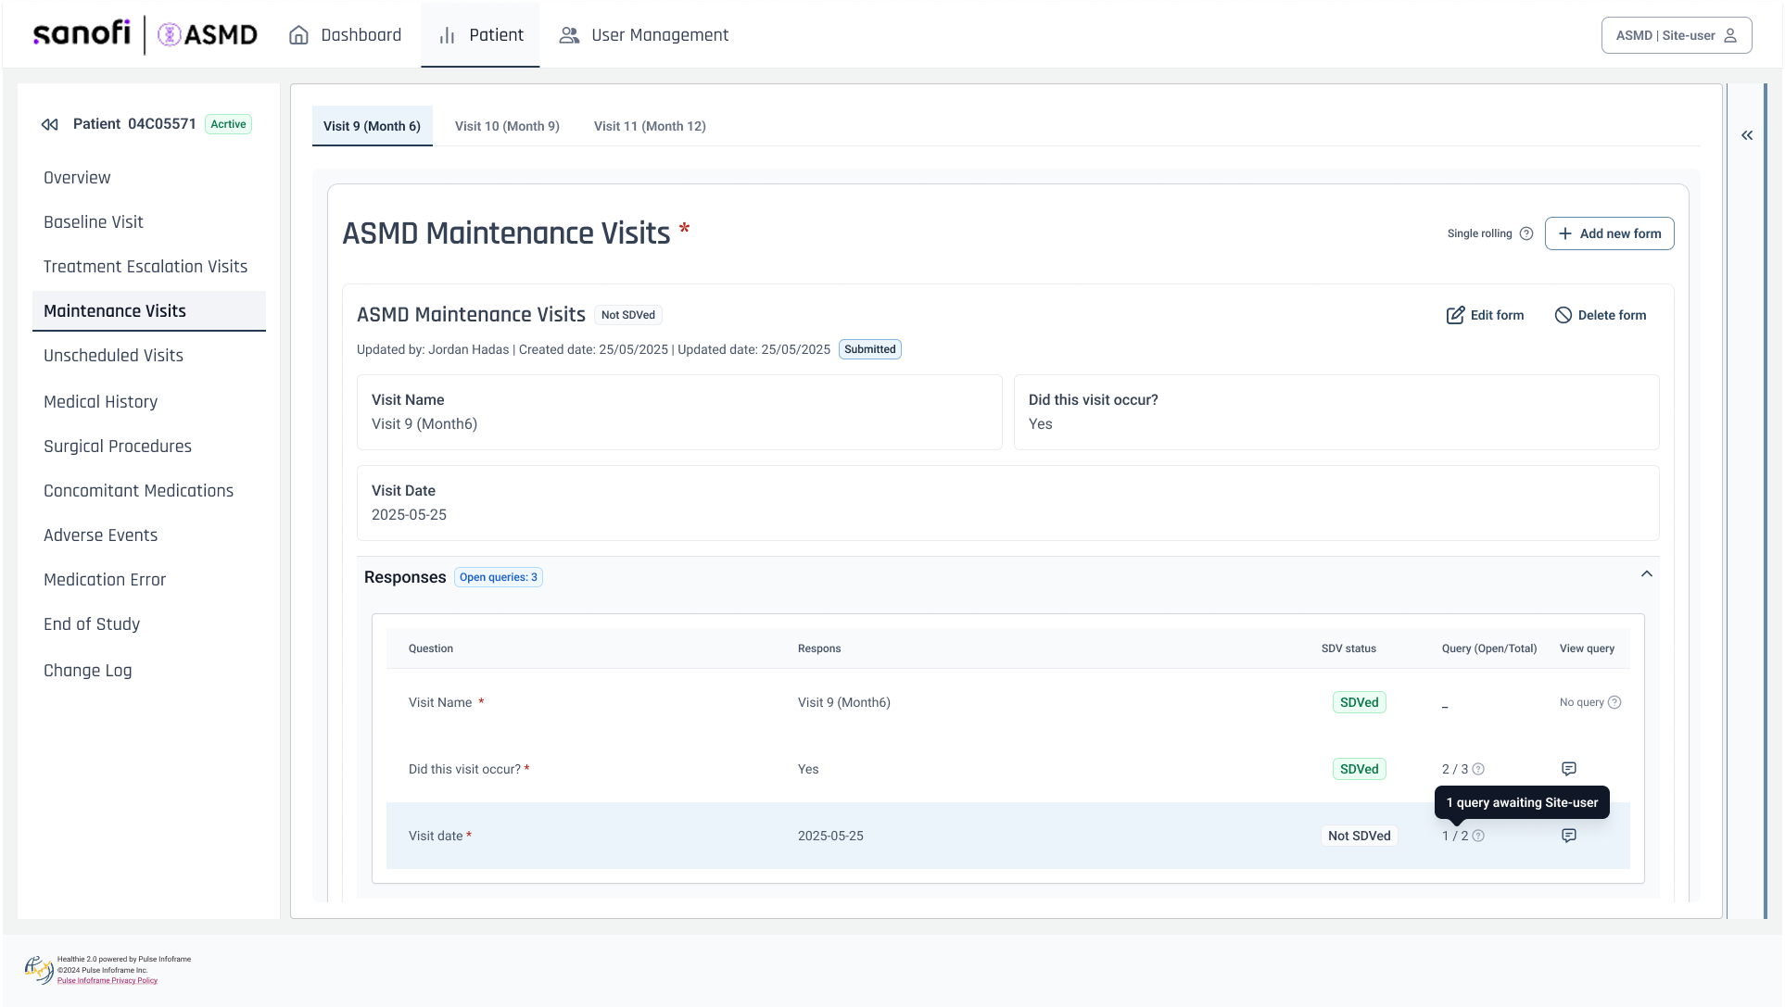
Task: Open Baseline Visit in sidebar
Action: (94, 222)
